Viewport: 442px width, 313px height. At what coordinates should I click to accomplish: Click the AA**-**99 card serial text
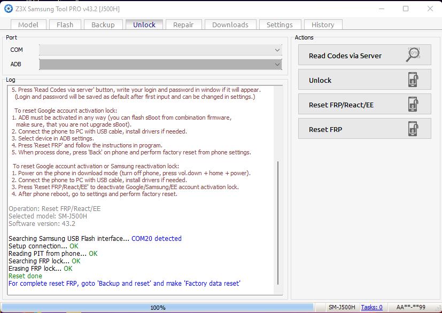[x=410, y=307]
